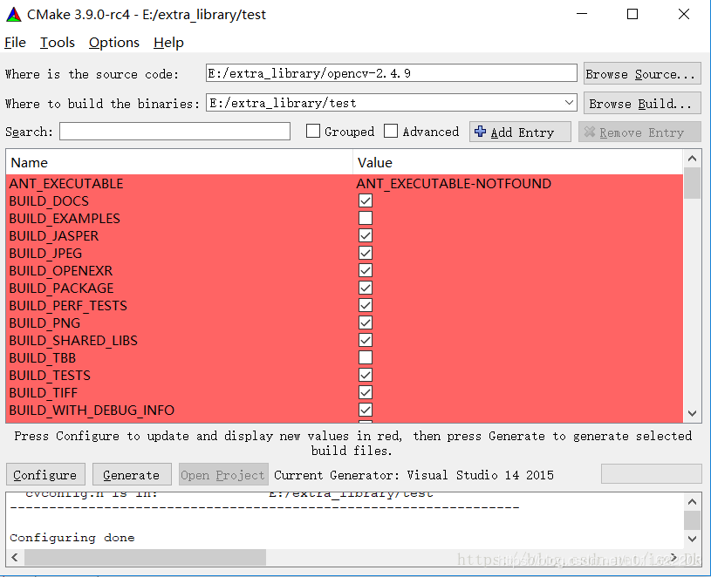Click the Configure button
The height and width of the screenshot is (577, 711).
(x=45, y=475)
